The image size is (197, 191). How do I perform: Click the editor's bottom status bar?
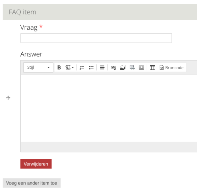(x=108, y=147)
